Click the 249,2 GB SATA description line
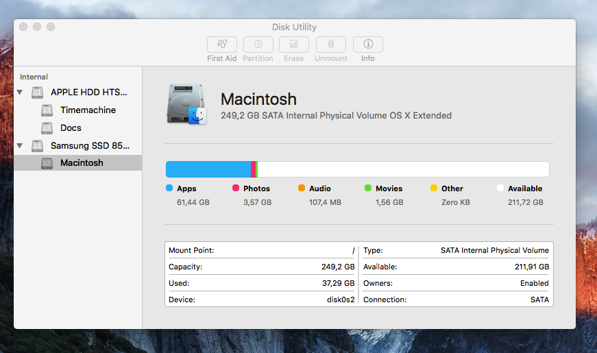 tap(336, 115)
